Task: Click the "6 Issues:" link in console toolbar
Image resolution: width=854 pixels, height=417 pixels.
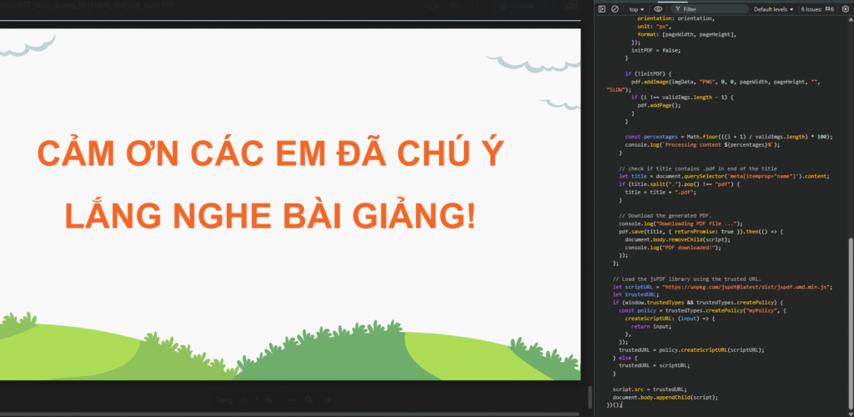Action: coord(812,9)
